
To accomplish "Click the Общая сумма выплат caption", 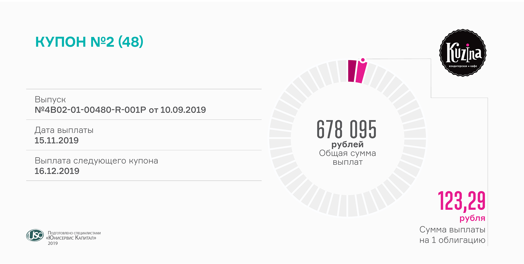I will tap(347, 157).
